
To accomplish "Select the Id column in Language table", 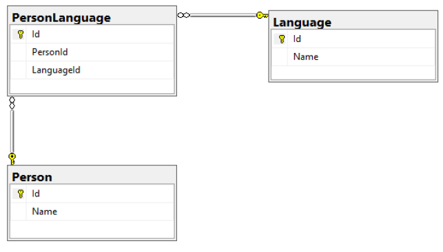I will pyautogui.click(x=353, y=39).
